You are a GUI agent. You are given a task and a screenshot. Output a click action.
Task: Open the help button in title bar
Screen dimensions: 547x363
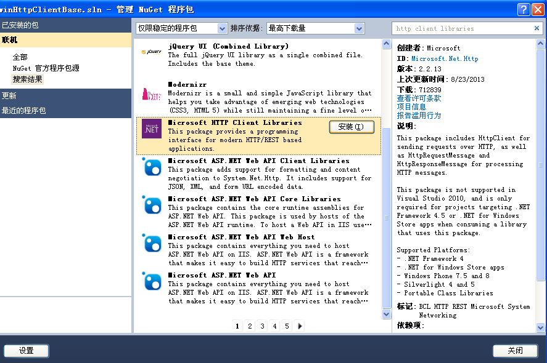[524, 9]
